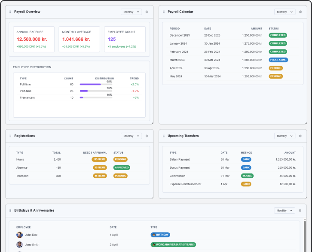Click December 2023 COMPLETED status badge

tap(278, 35)
